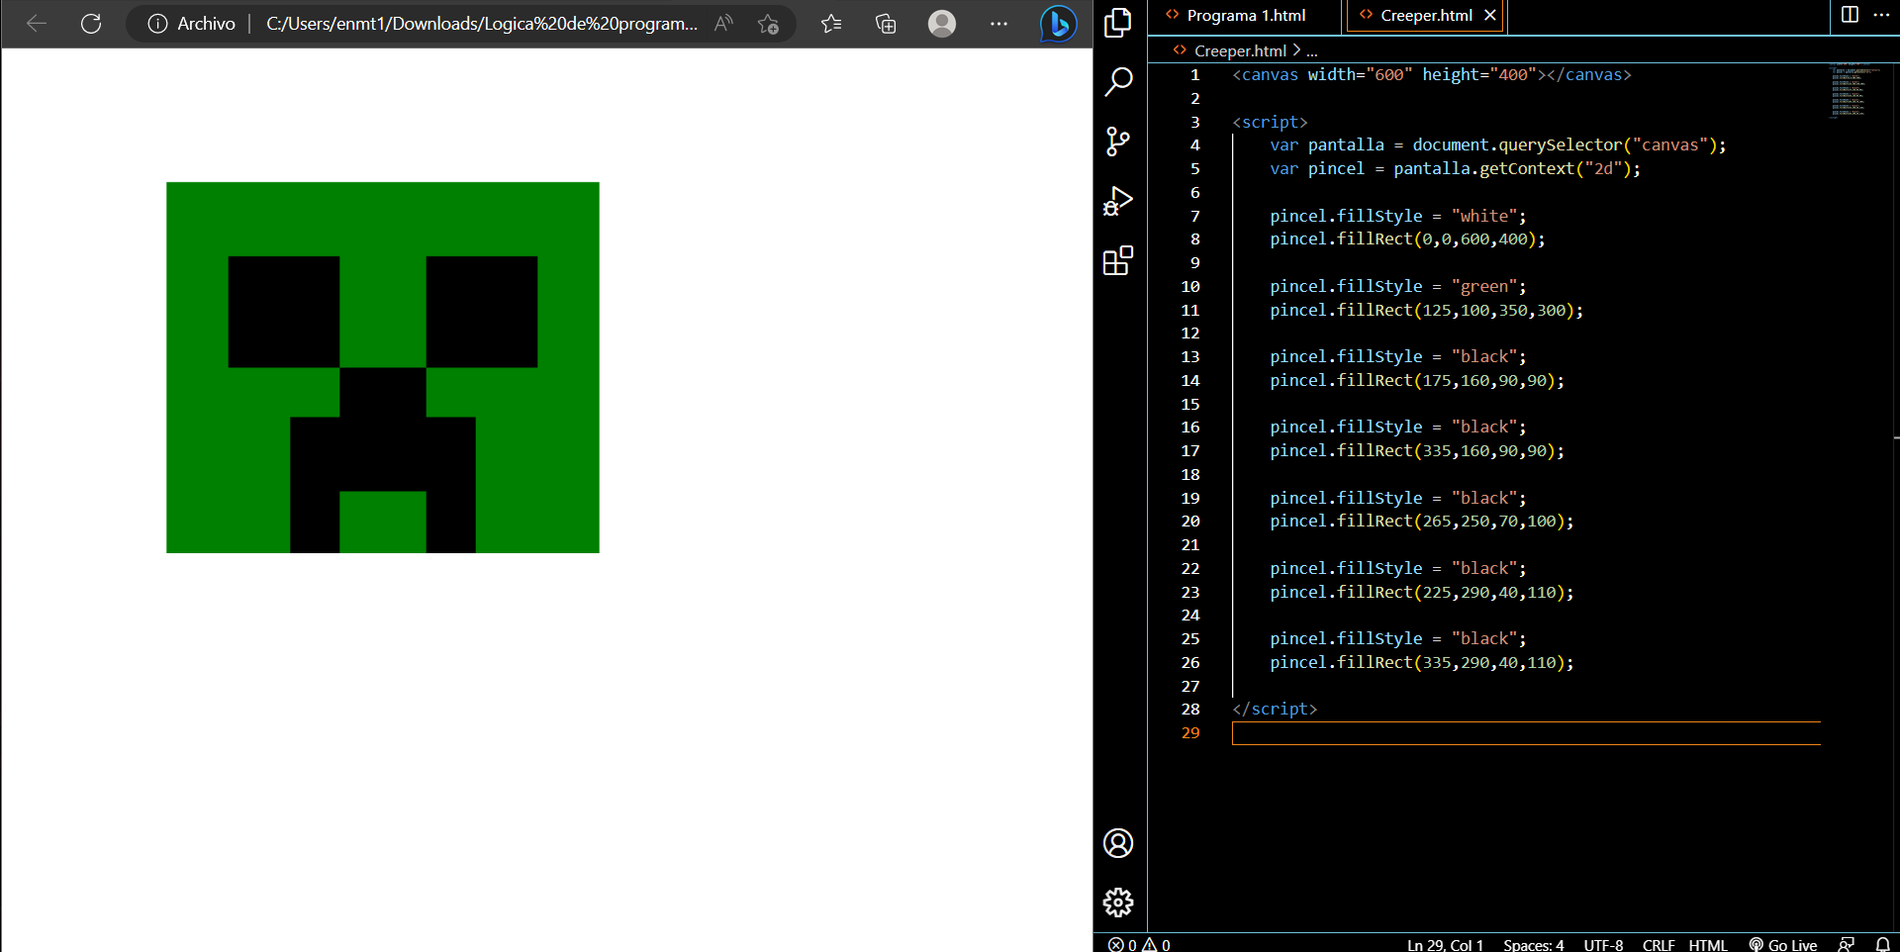Open Source Control view
Image resolution: width=1900 pixels, height=952 pixels.
1118,142
